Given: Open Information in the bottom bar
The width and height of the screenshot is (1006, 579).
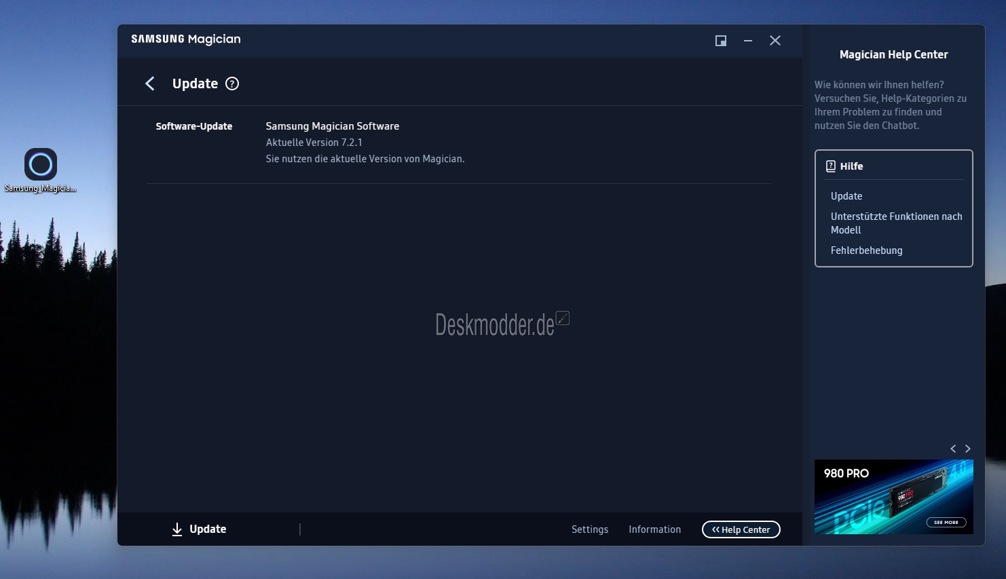Looking at the screenshot, I should [x=655, y=529].
